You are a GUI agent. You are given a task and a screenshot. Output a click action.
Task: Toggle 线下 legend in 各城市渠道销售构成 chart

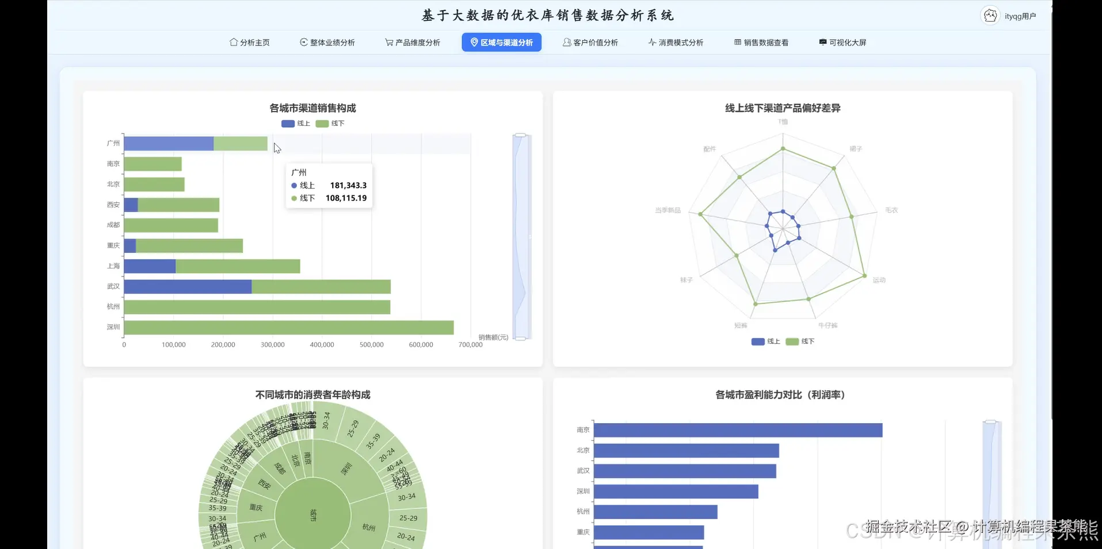[330, 124]
